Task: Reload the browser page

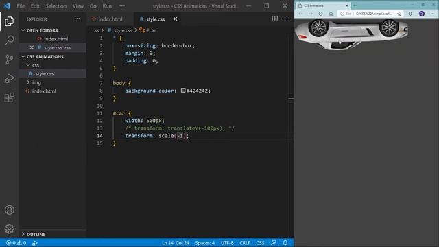Action: (x=320, y=14)
